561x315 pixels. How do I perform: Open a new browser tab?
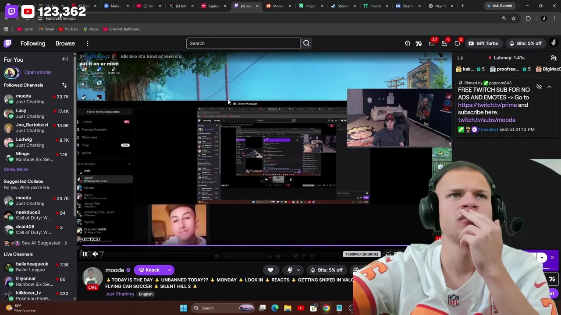462,6
